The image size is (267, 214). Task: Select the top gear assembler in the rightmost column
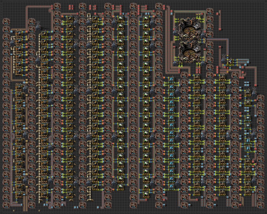pos(248,92)
